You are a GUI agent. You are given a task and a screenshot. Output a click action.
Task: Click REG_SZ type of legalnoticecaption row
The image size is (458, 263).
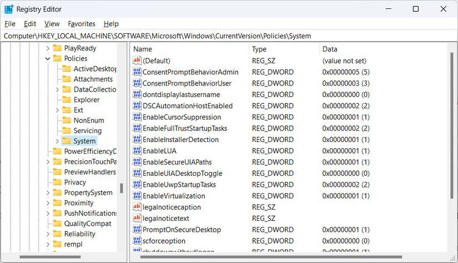[264, 207]
